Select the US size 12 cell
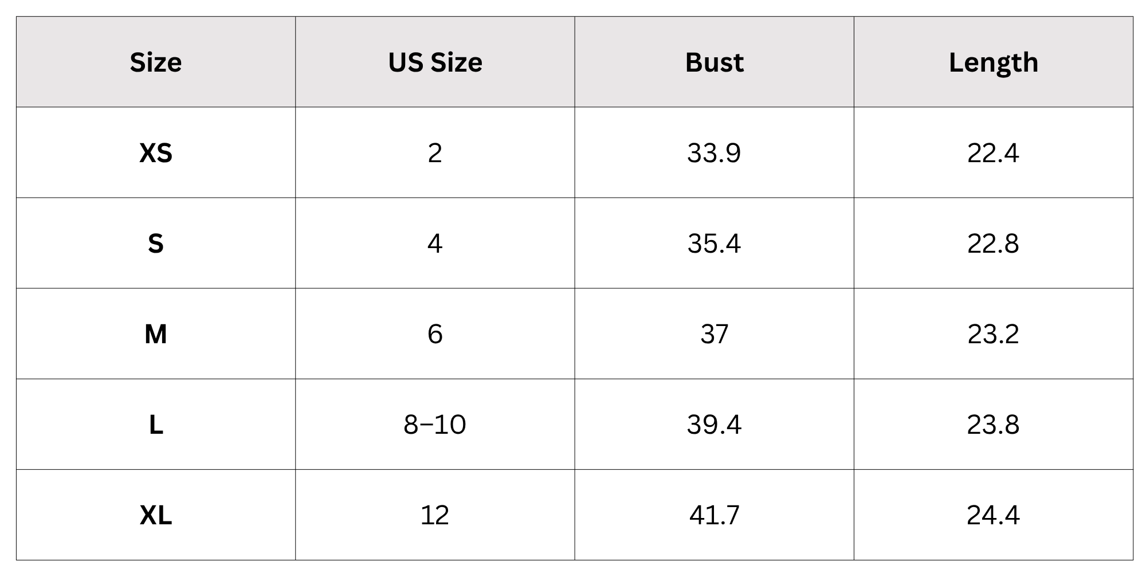Image resolution: width=1146 pixels, height=573 pixels. pos(435,515)
